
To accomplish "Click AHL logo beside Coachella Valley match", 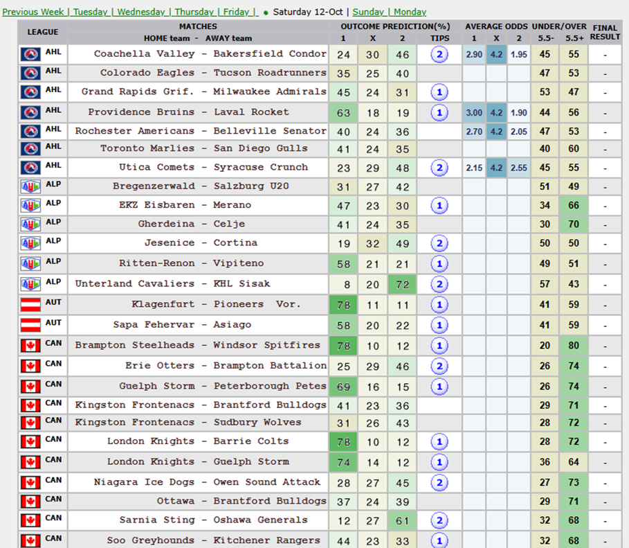I will [x=30, y=55].
